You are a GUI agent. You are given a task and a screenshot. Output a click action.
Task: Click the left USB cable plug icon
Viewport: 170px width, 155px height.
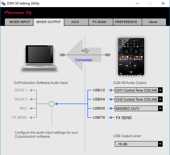coord(62,55)
